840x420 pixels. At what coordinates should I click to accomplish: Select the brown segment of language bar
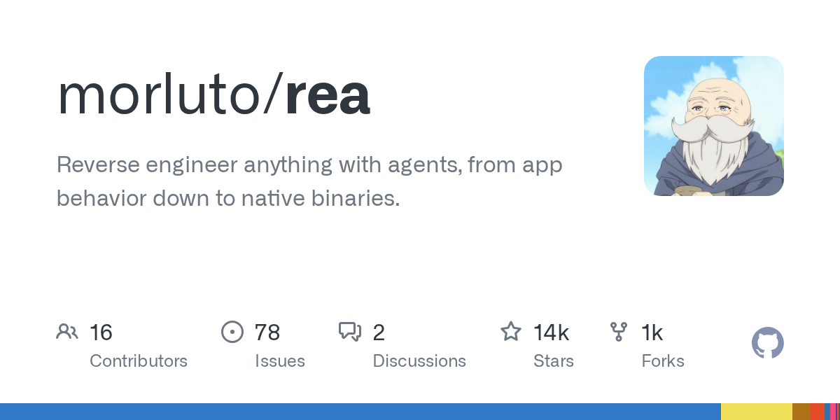point(801,412)
